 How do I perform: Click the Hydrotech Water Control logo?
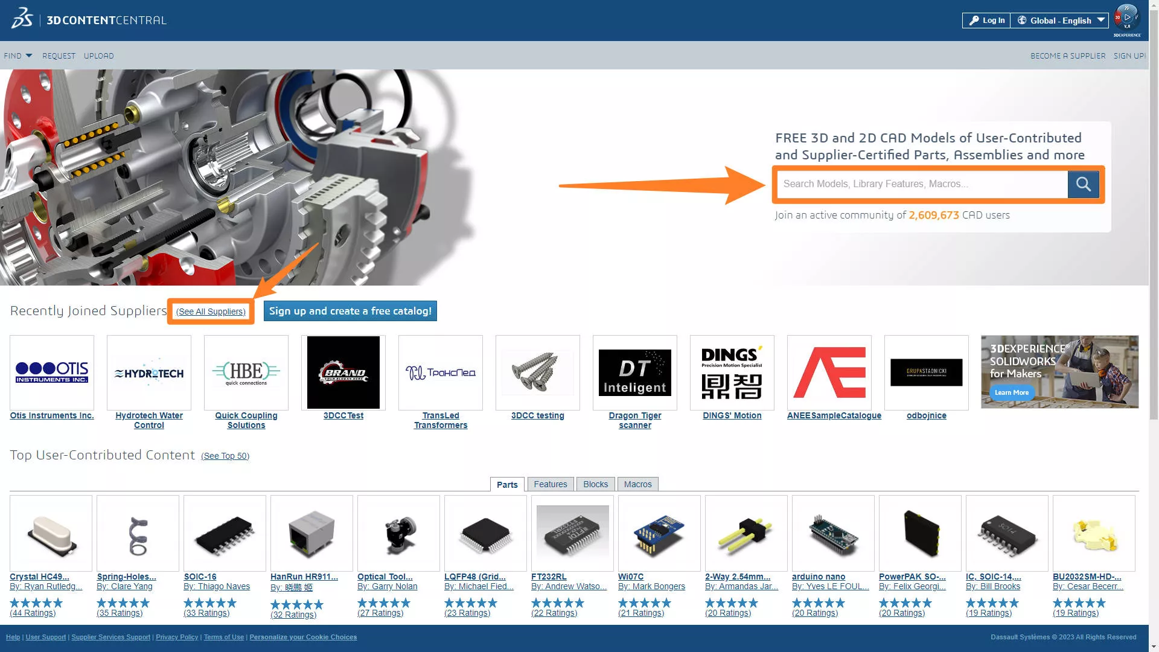point(148,372)
